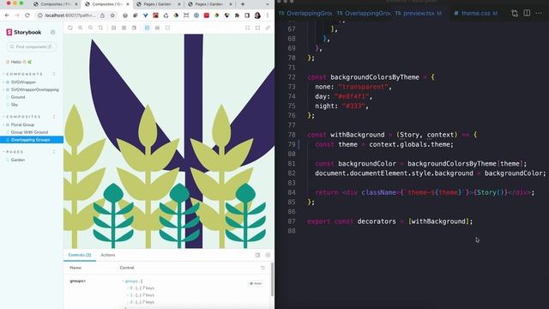
Task: Open a new Chrome tab
Action: (243, 4)
